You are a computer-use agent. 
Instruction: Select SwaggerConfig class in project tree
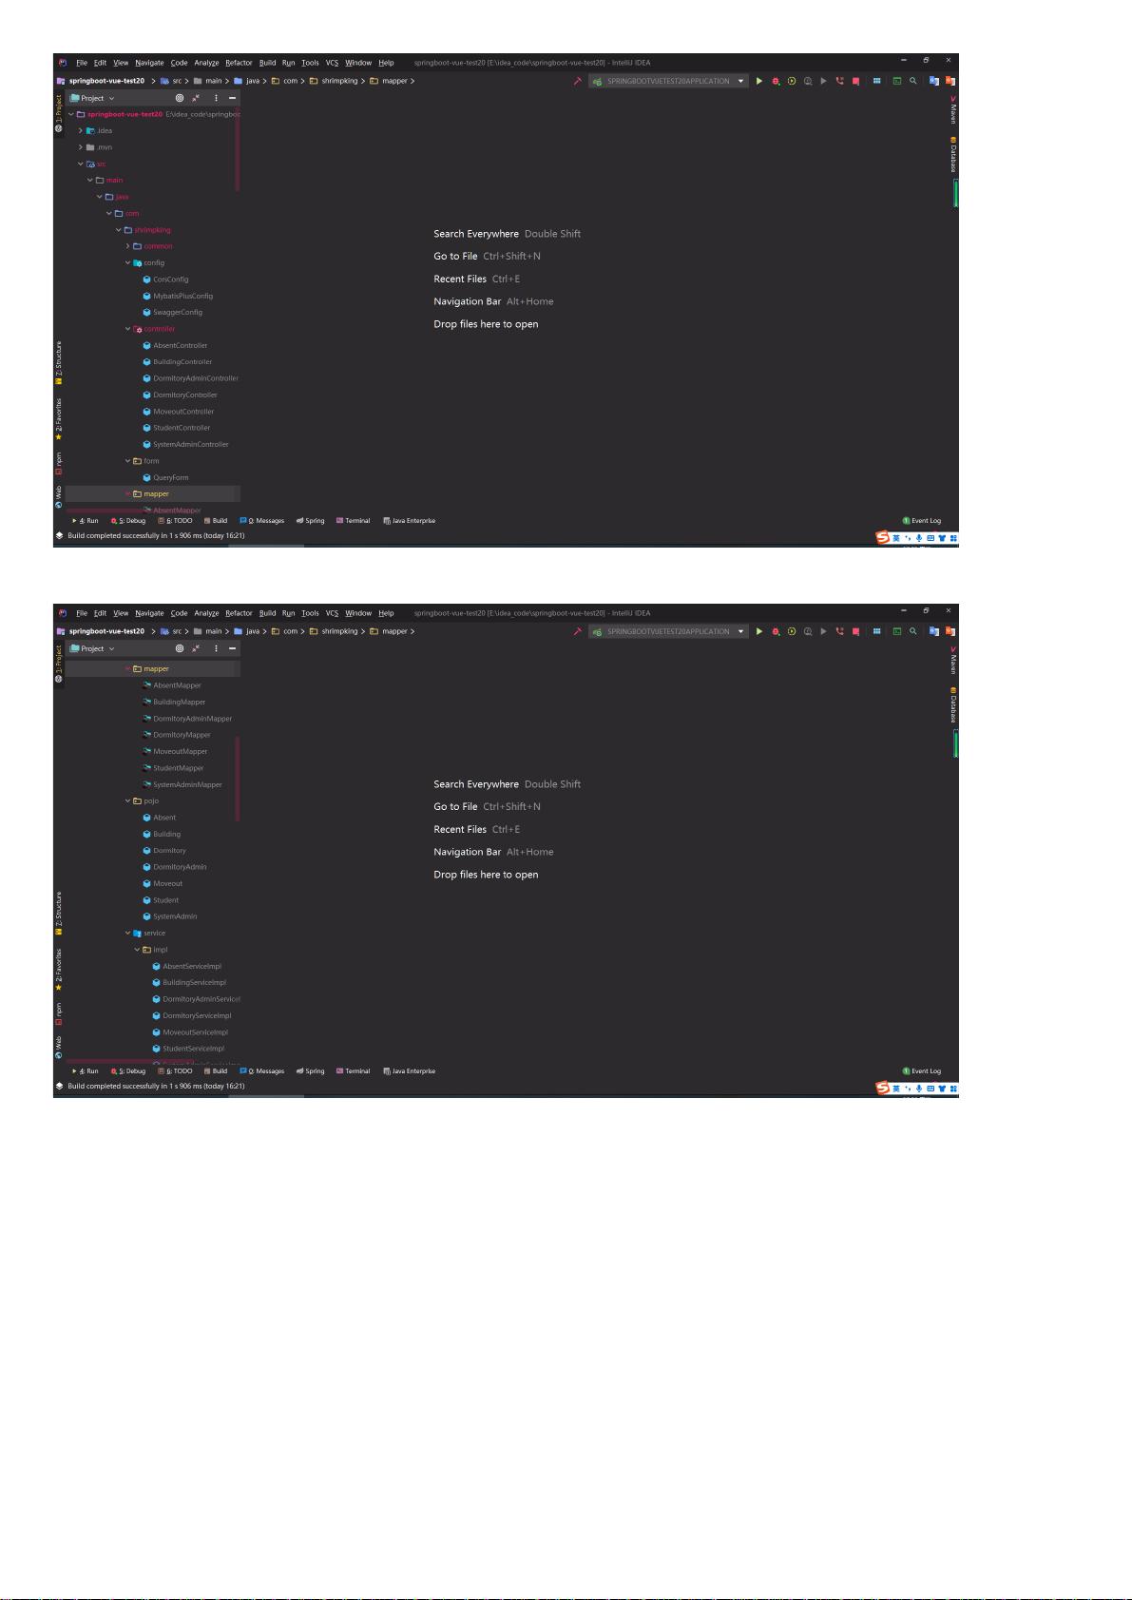[178, 312]
